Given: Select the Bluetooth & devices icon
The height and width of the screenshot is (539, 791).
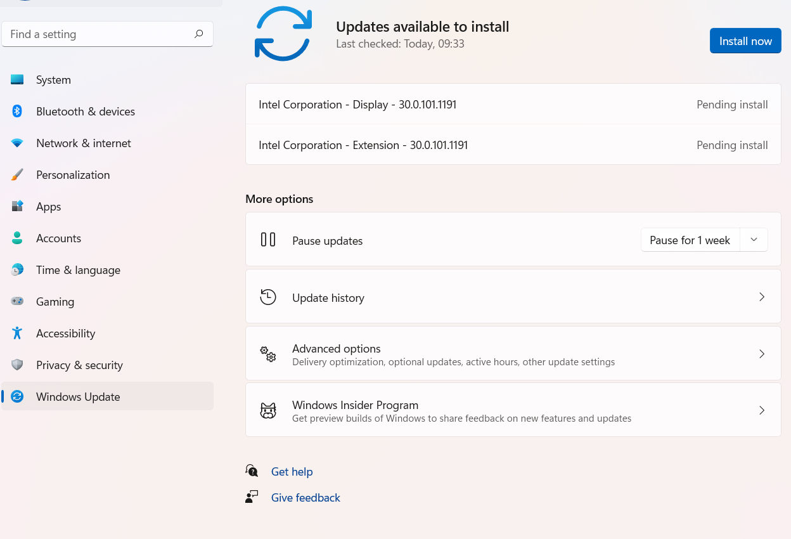Looking at the screenshot, I should (x=17, y=111).
